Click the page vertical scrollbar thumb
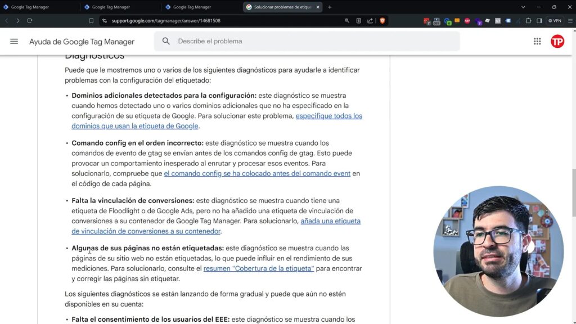This screenshot has height=324, width=576. (573, 192)
